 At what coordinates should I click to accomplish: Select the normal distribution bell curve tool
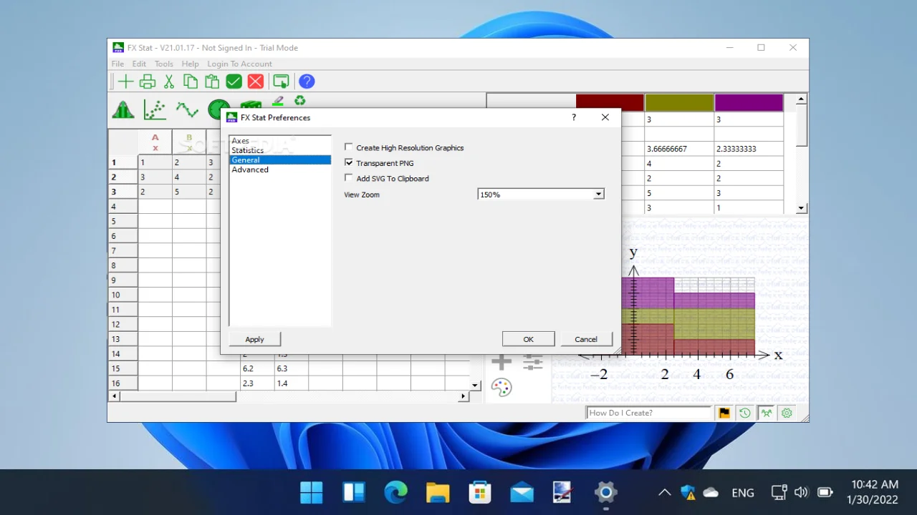pos(123,109)
